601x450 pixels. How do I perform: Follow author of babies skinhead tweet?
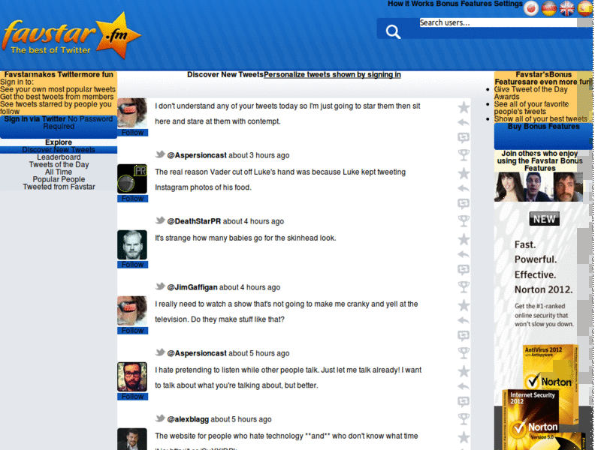(x=133, y=265)
